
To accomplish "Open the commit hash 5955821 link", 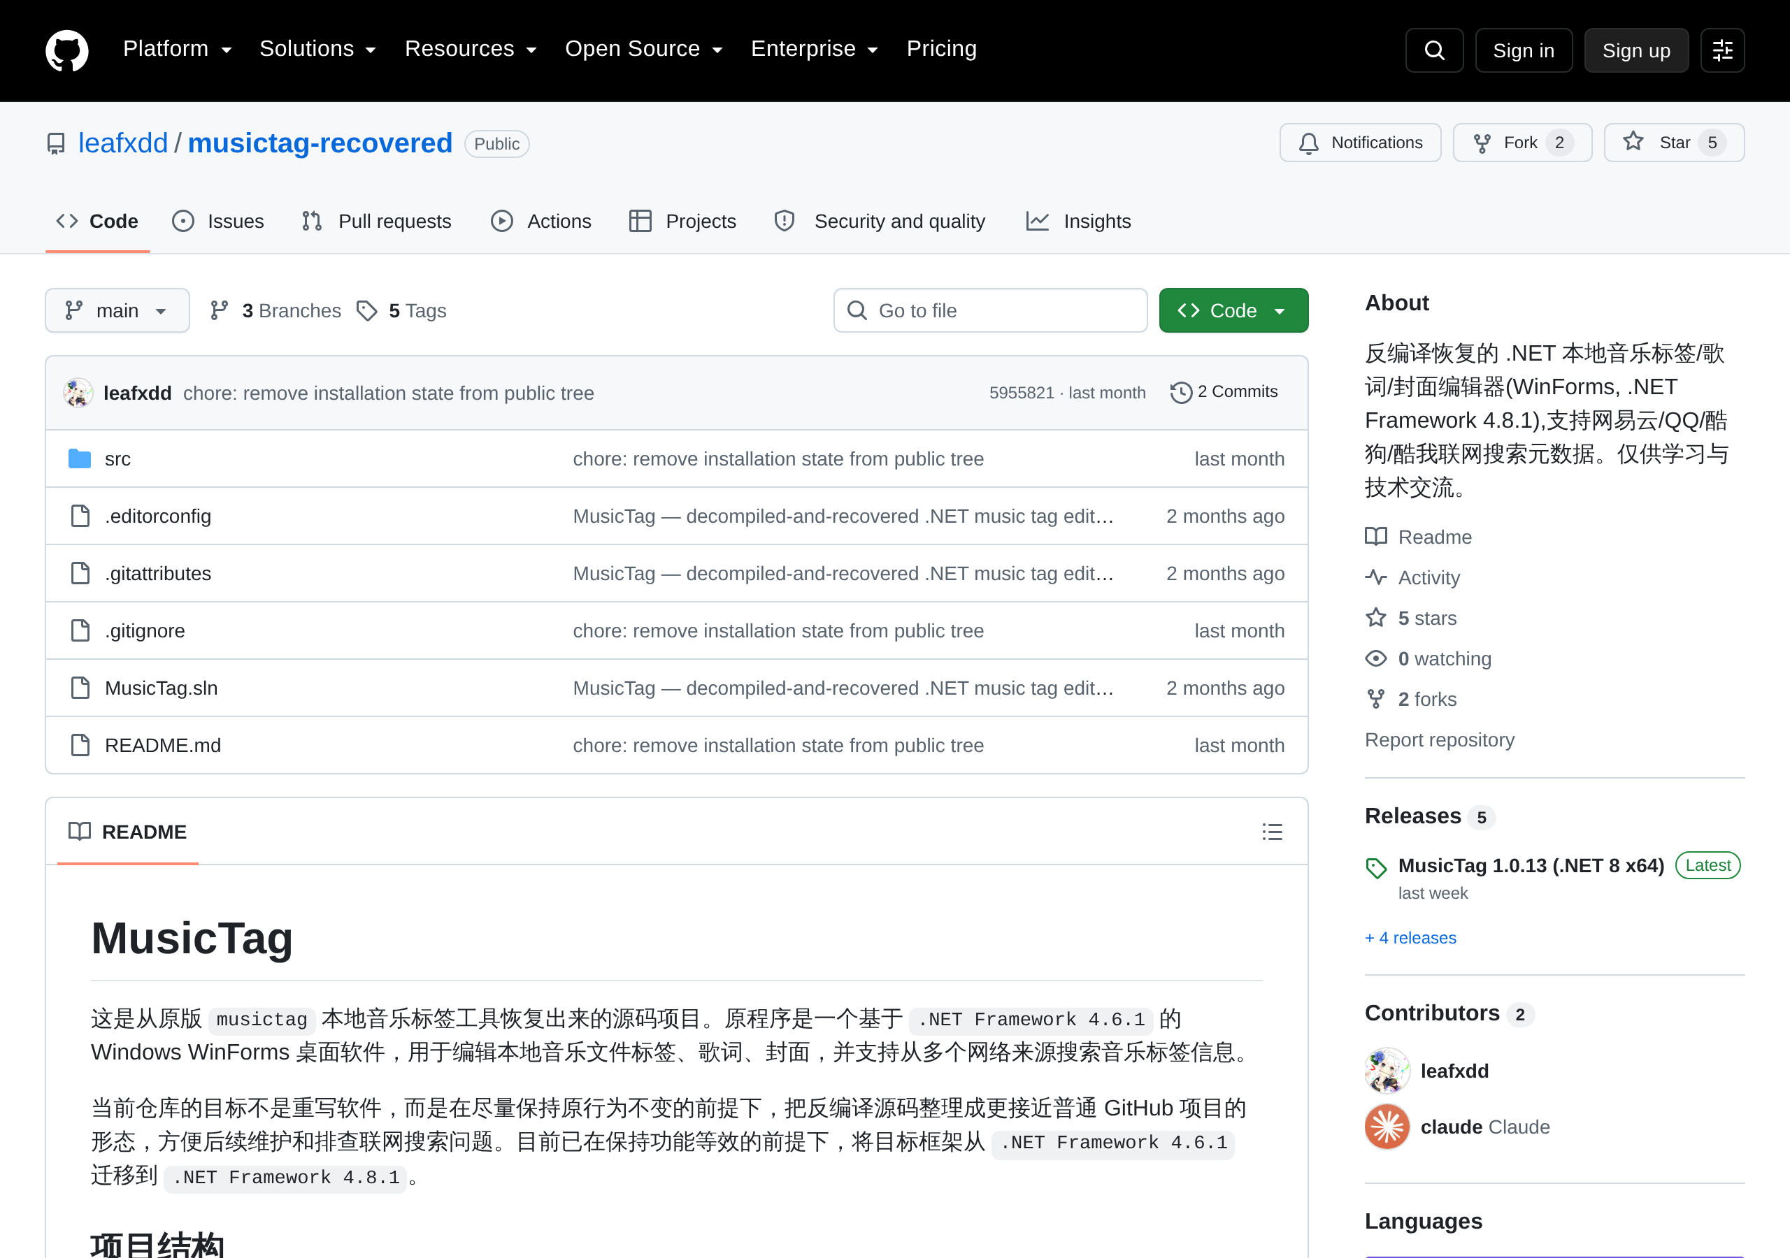I will click(x=1022, y=393).
